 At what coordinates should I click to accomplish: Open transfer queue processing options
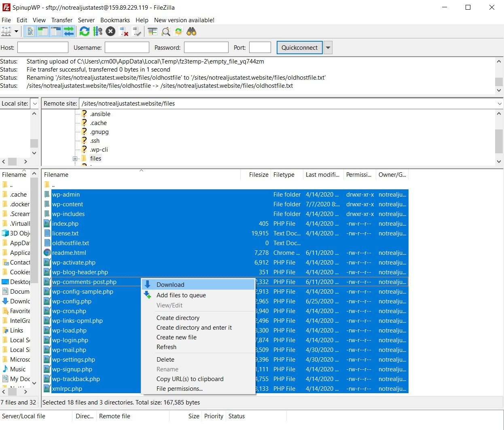pyautogui.click(x=97, y=32)
